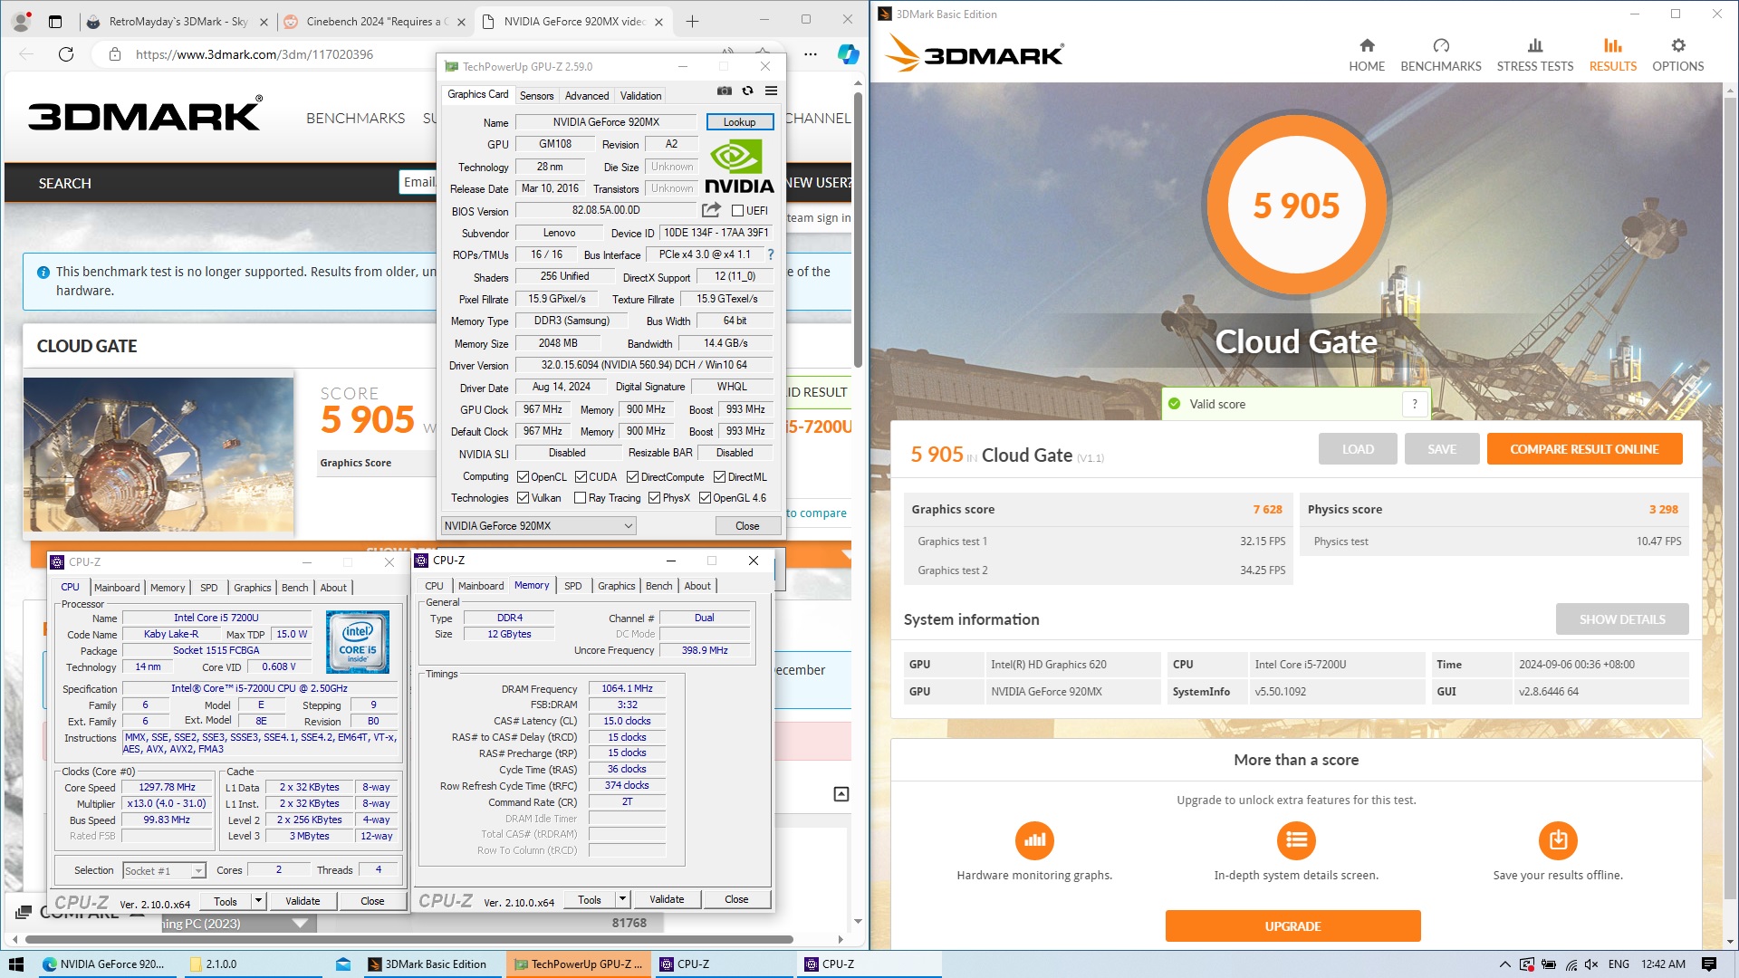Click Lookup button in GPU-Z

coord(739,122)
